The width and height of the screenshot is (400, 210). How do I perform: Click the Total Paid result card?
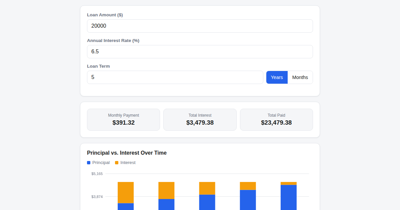point(276,120)
